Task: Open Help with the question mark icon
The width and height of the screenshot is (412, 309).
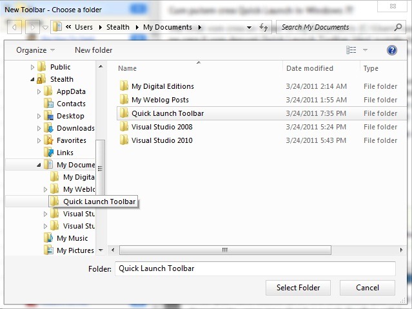Action: coord(391,50)
